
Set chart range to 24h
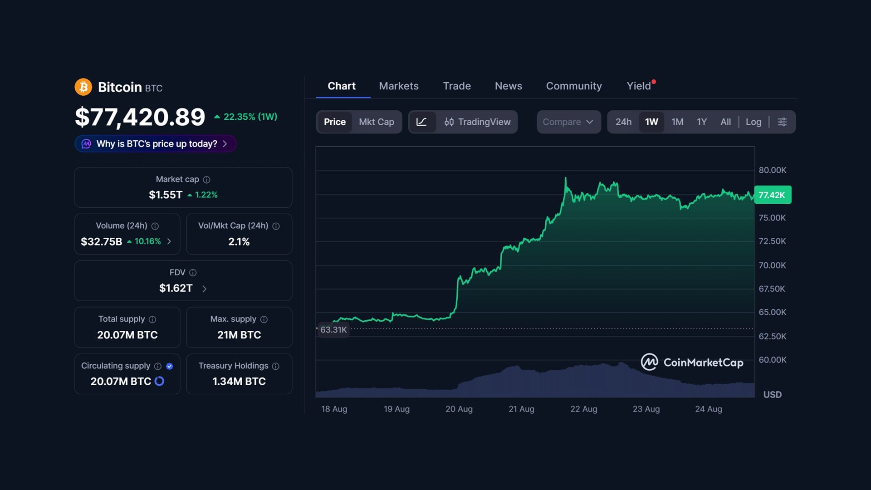click(623, 122)
